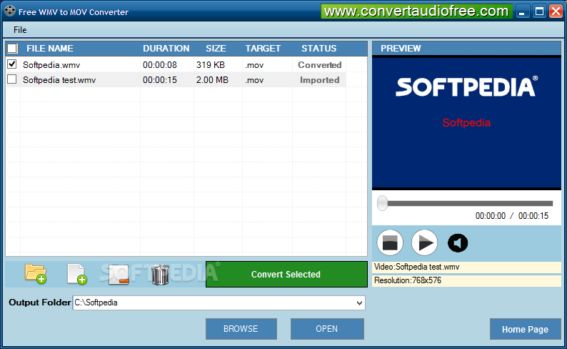Click the SIZE column header
The width and height of the screenshot is (567, 349).
216,49
